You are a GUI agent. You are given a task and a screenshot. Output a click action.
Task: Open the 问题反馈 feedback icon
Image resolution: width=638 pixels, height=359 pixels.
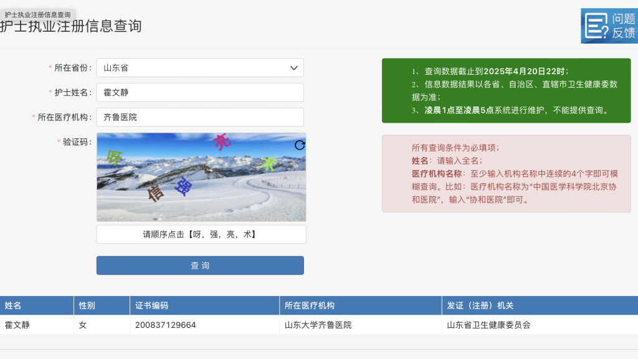click(x=609, y=26)
